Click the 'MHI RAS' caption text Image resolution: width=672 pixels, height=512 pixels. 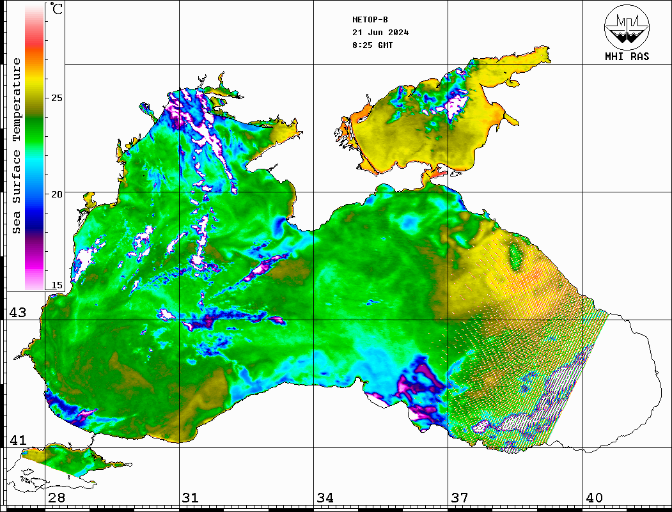(x=627, y=56)
